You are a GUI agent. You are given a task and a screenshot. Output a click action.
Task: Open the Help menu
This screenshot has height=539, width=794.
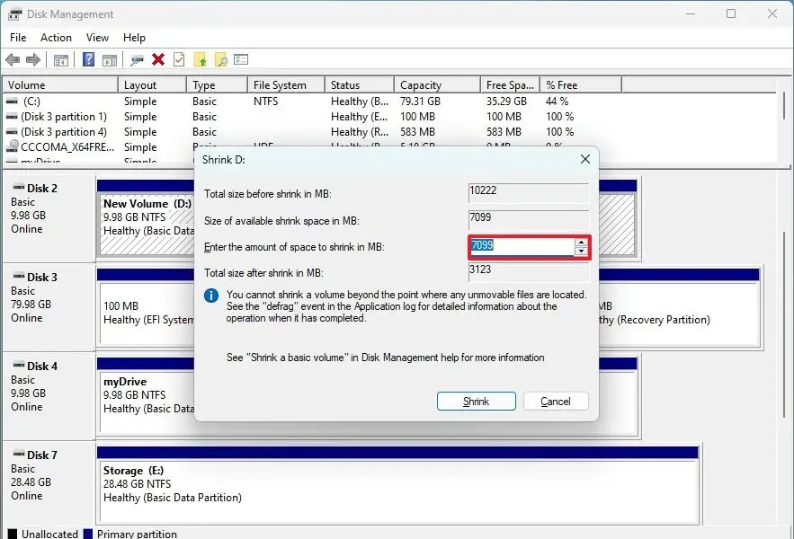[134, 38]
